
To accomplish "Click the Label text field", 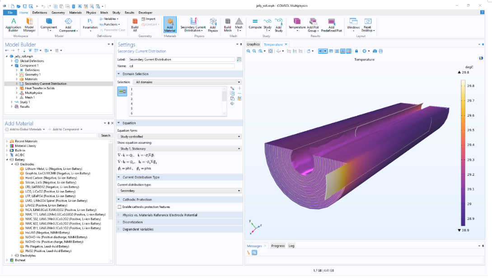I will pos(182,59).
